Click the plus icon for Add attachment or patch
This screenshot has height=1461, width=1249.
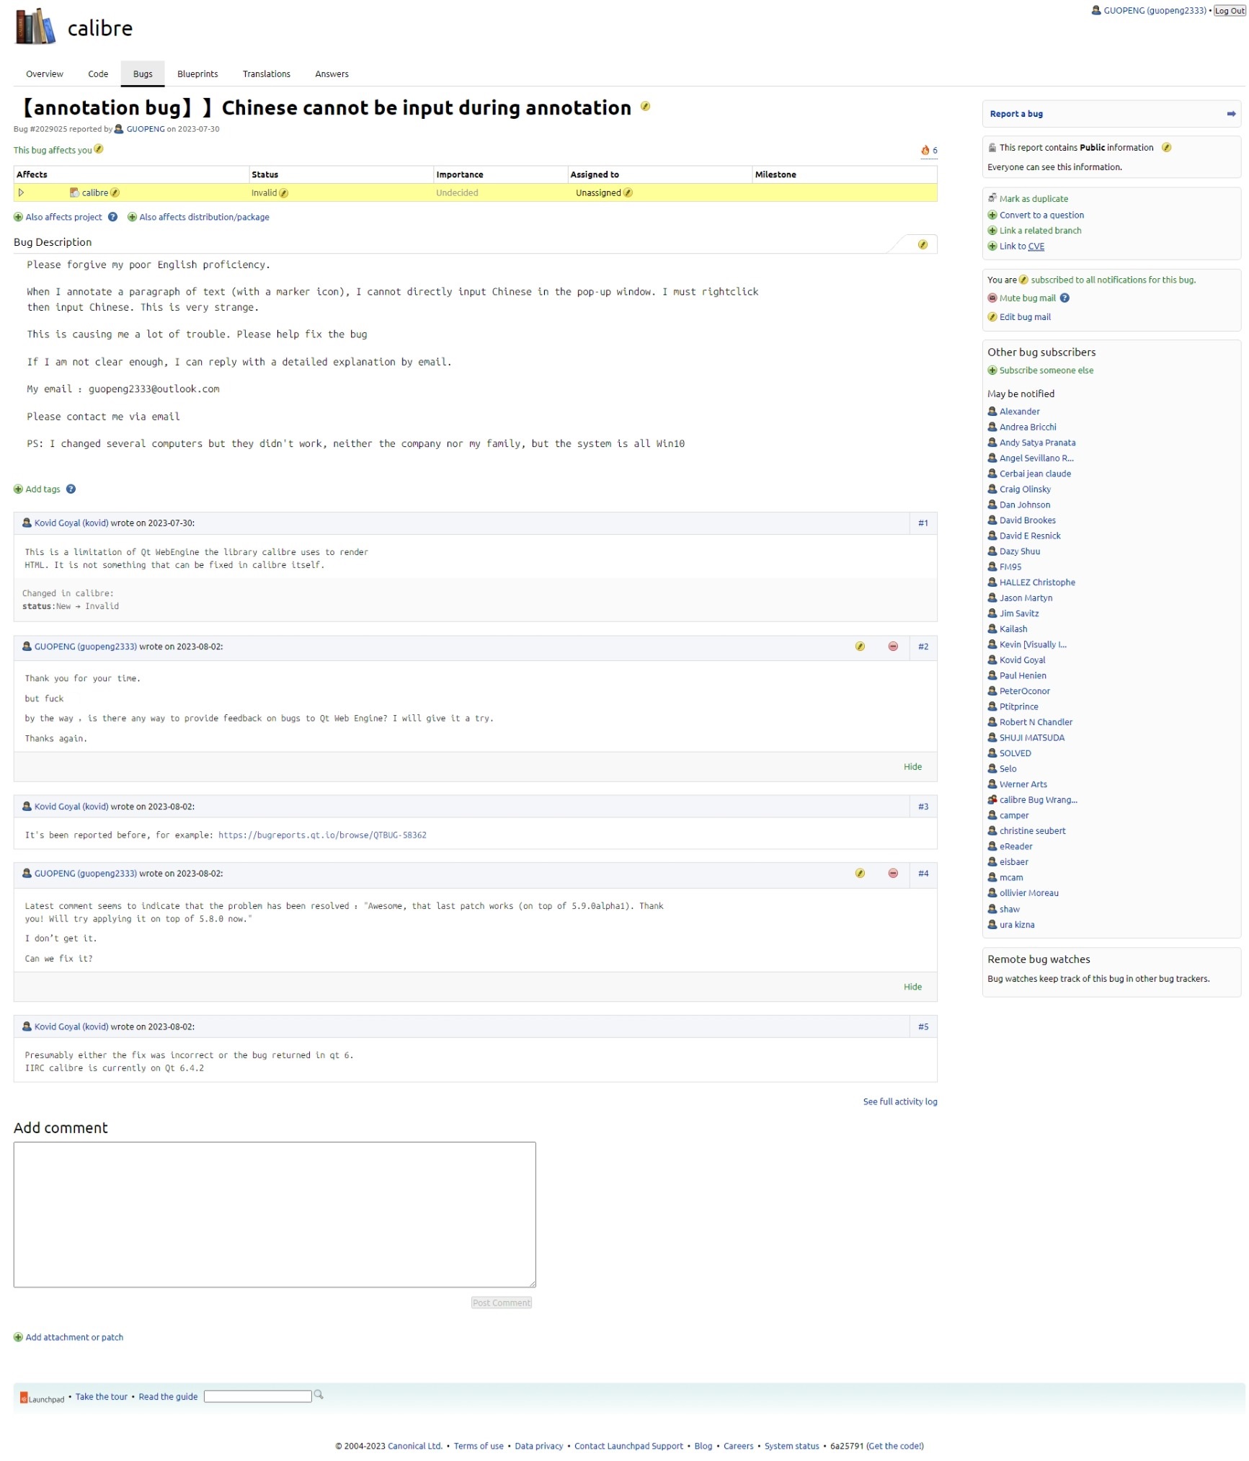(x=18, y=1337)
